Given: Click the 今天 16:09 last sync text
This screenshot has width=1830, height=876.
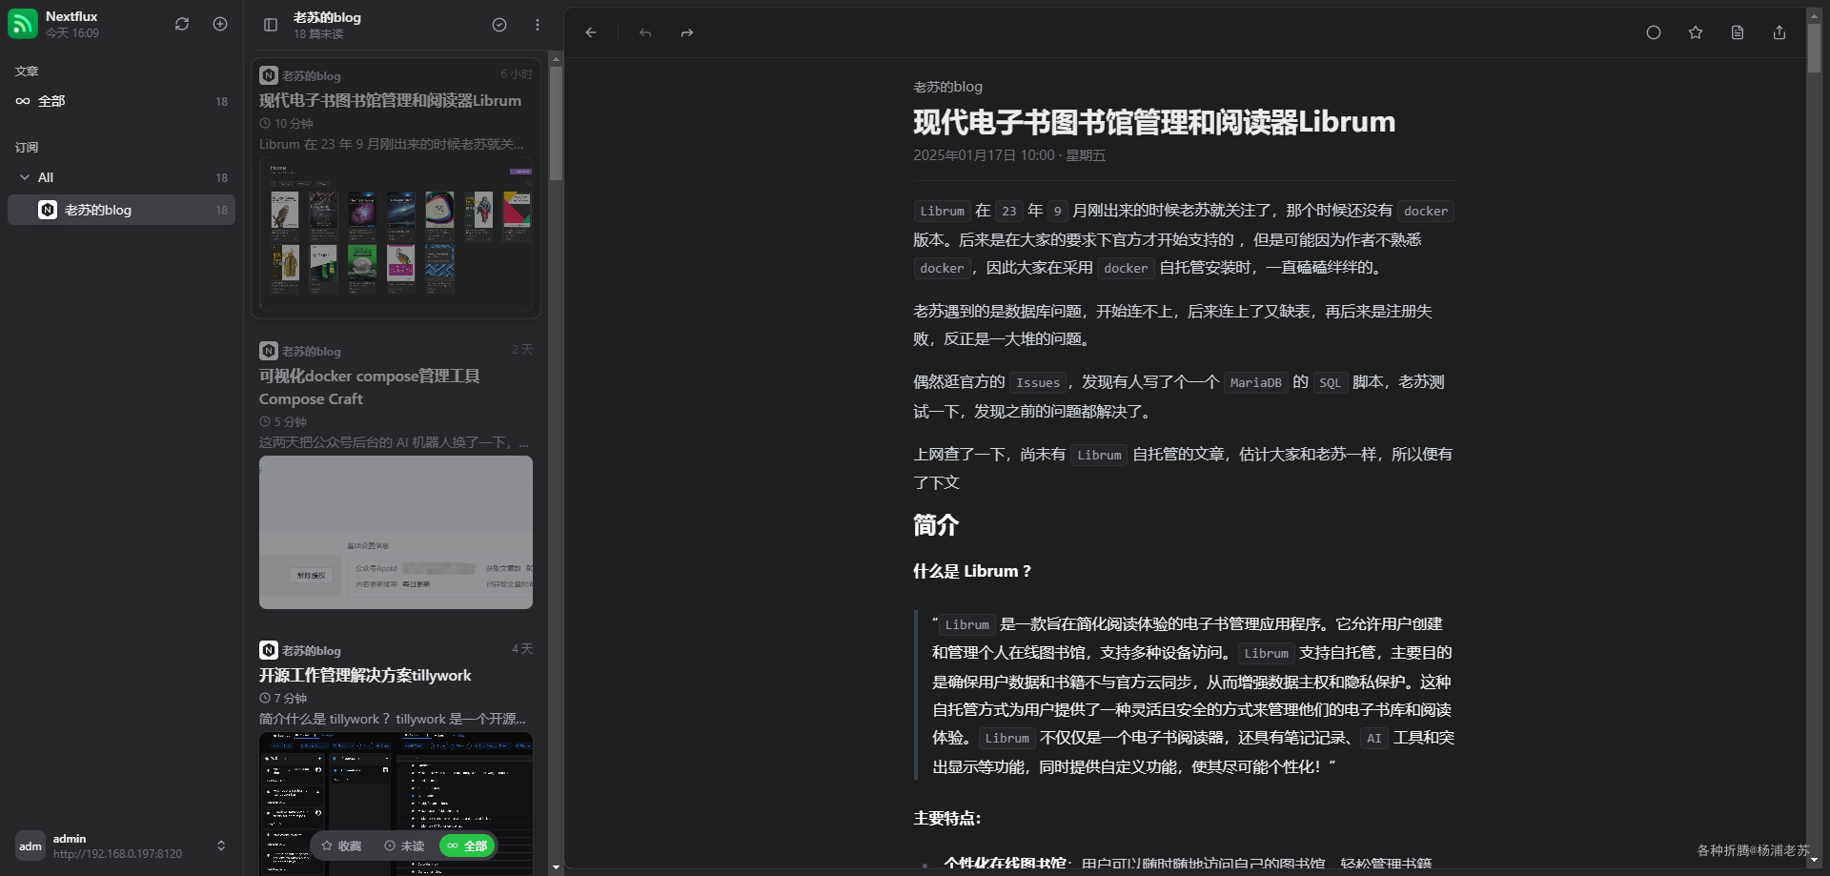Looking at the screenshot, I should click(72, 33).
